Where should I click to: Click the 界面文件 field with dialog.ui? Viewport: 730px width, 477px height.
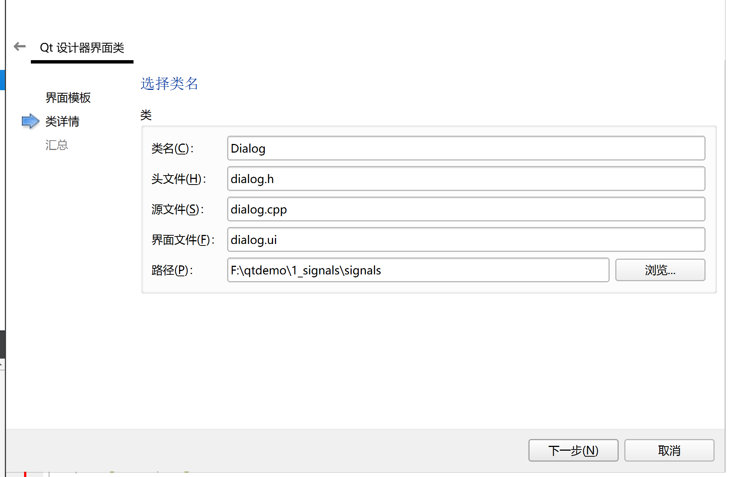[466, 240]
